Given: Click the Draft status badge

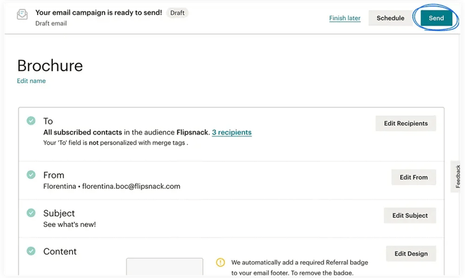Looking at the screenshot, I should tap(177, 13).
